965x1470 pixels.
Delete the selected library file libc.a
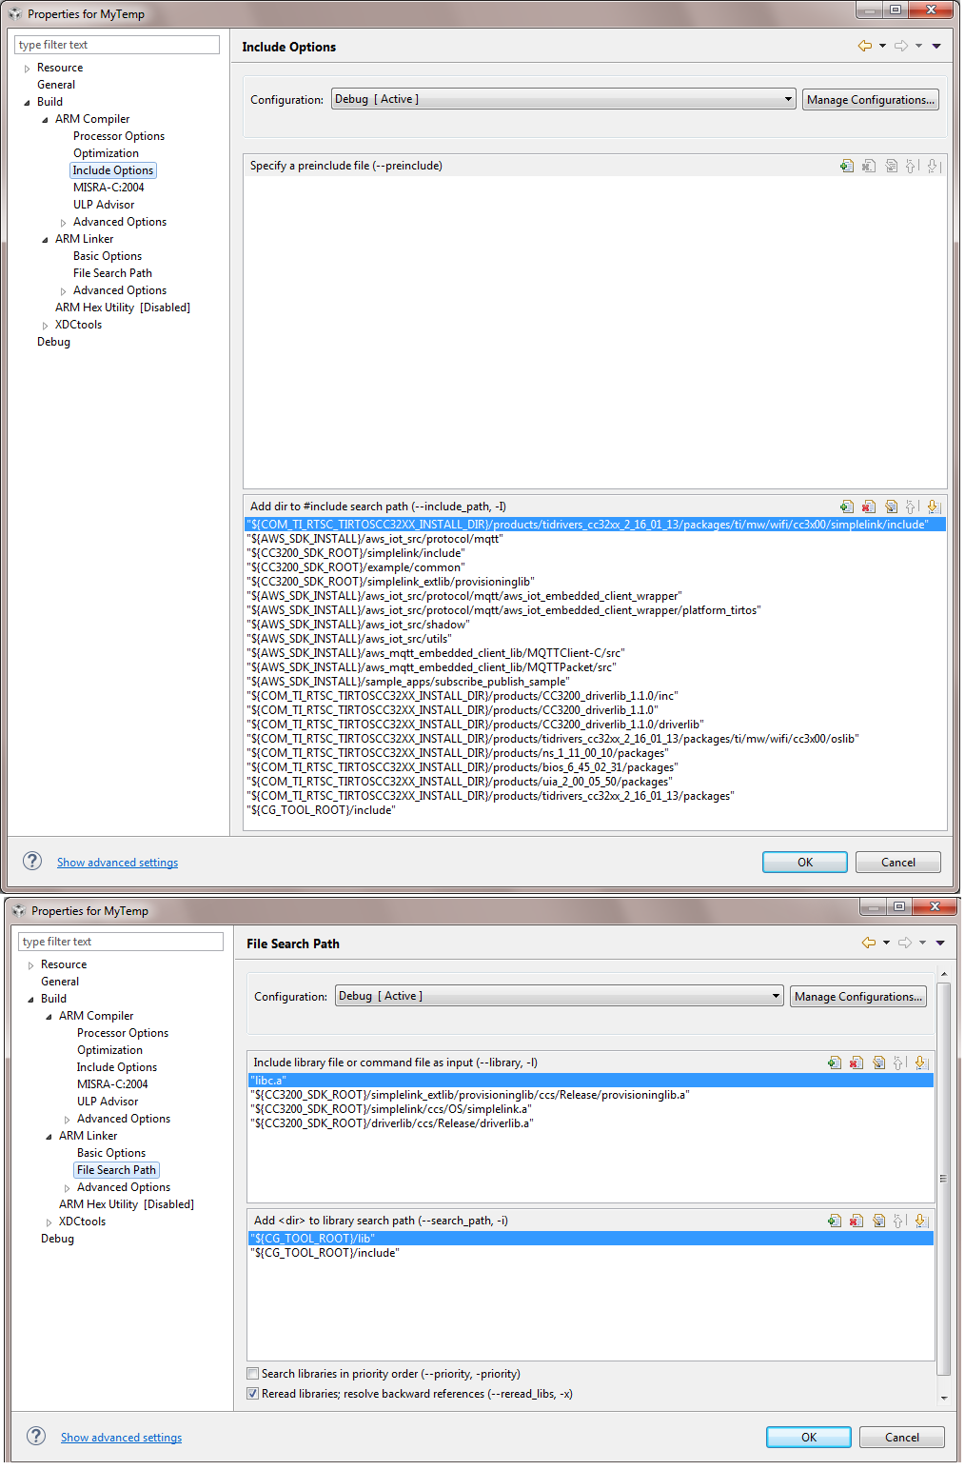pyautogui.click(x=857, y=1063)
